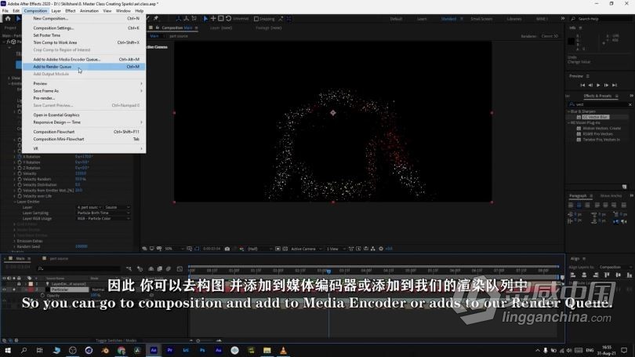Select the Puppet Pin tool
635x357 pixels.
156,19
